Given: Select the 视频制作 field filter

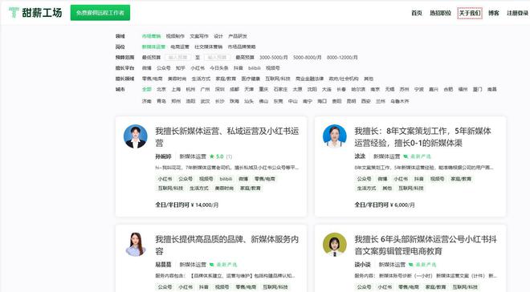Looking at the screenshot, I should (x=175, y=36).
